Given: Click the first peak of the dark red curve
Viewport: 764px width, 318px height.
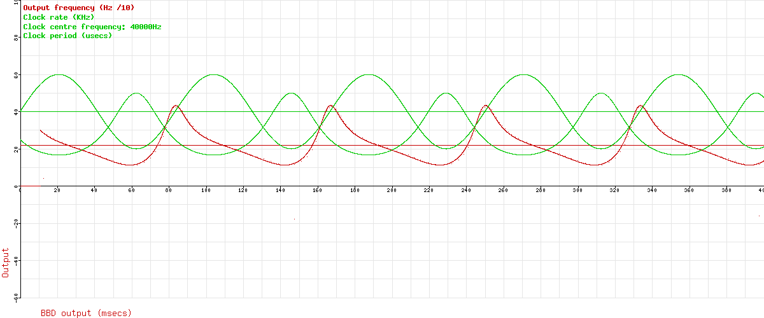Looking at the screenshot, I should point(176,106).
